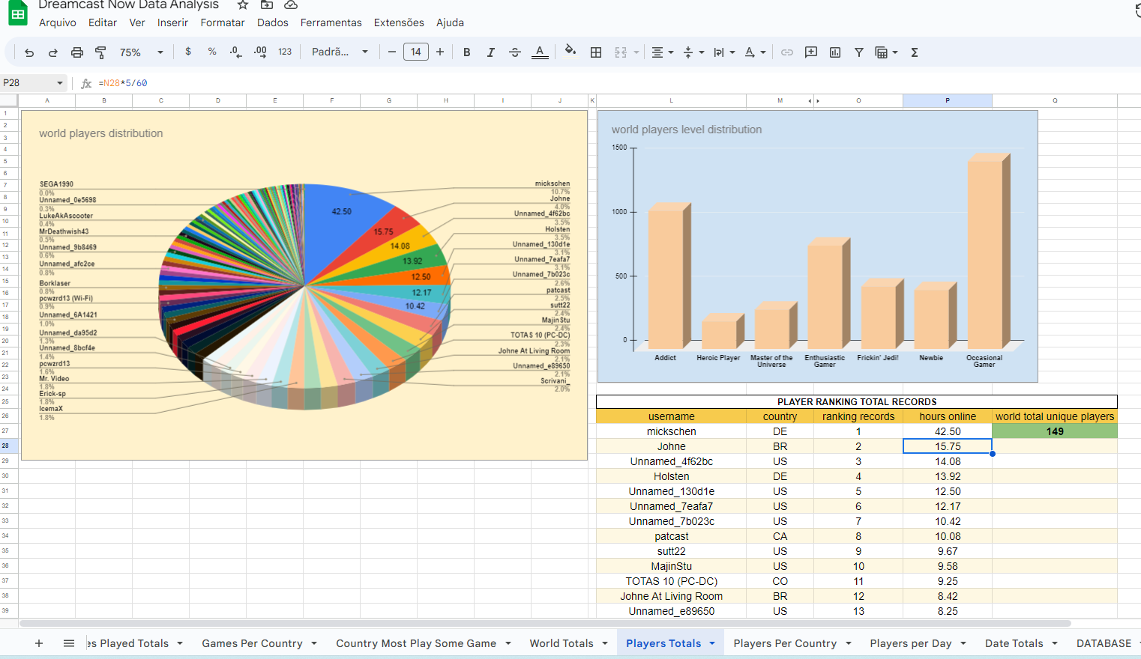Switch to Date Totals sheet
The image size is (1141, 659).
1014,643
